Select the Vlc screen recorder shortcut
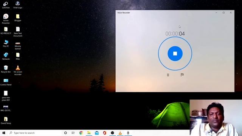The height and width of the screenshot is (136, 242). pyautogui.click(x=18, y=70)
